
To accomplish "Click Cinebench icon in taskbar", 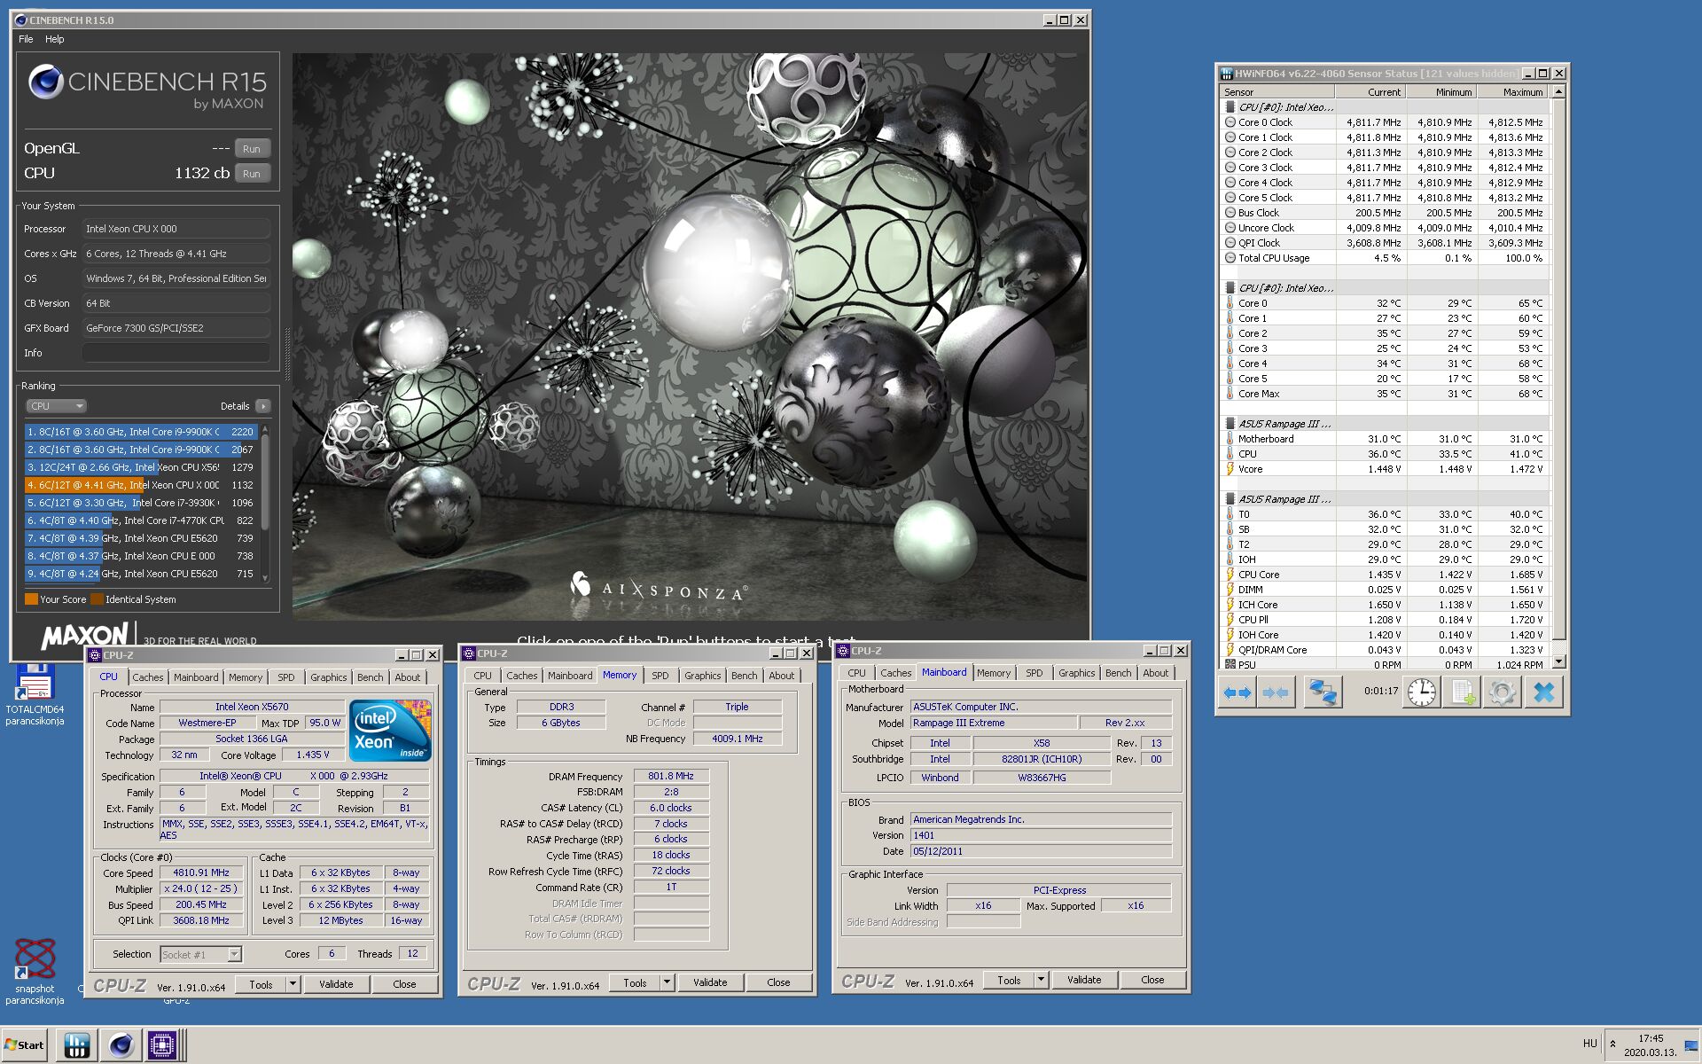I will (x=121, y=1045).
